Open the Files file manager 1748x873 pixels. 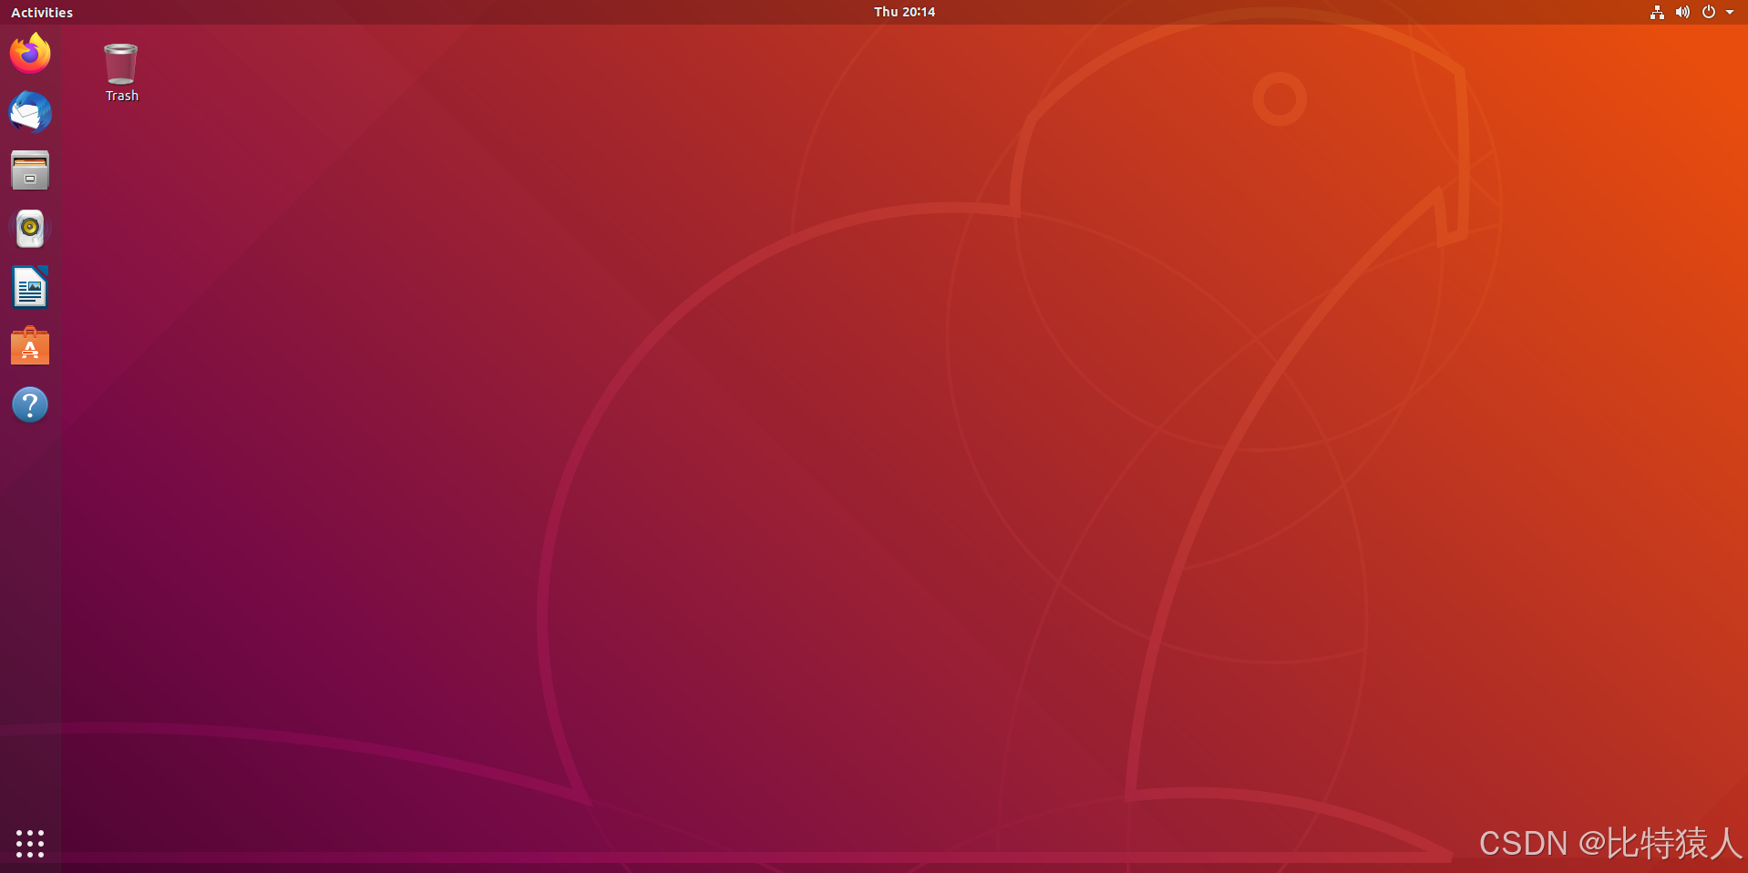tap(30, 170)
